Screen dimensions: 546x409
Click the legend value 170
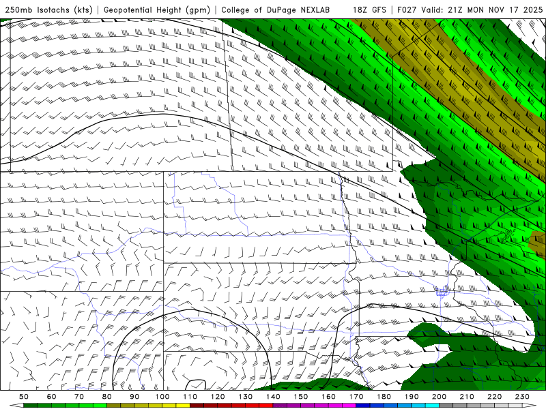click(x=356, y=397)
